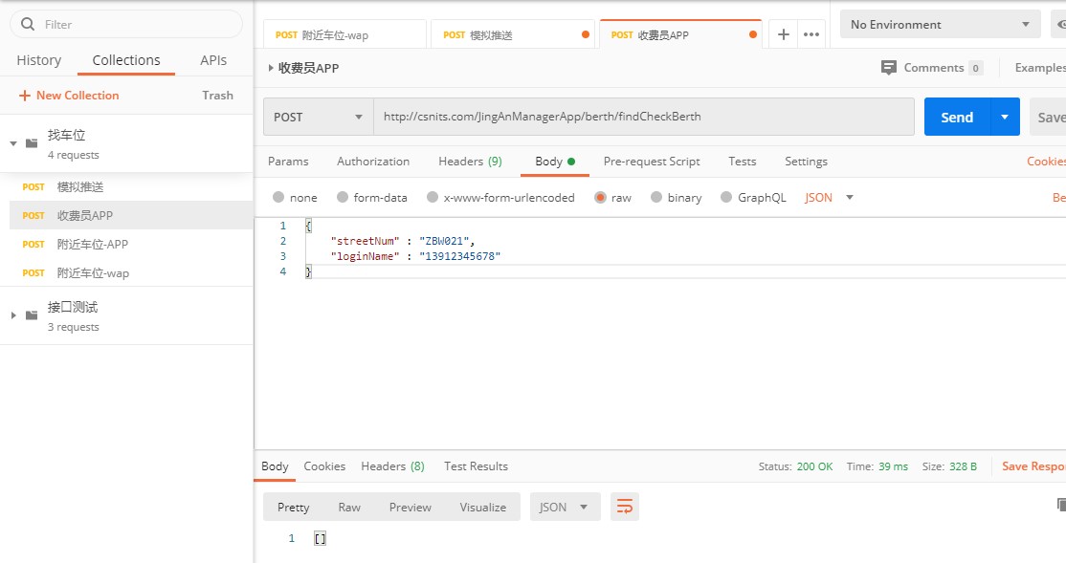Open the Pre-request Script tab

pos(651,162)
